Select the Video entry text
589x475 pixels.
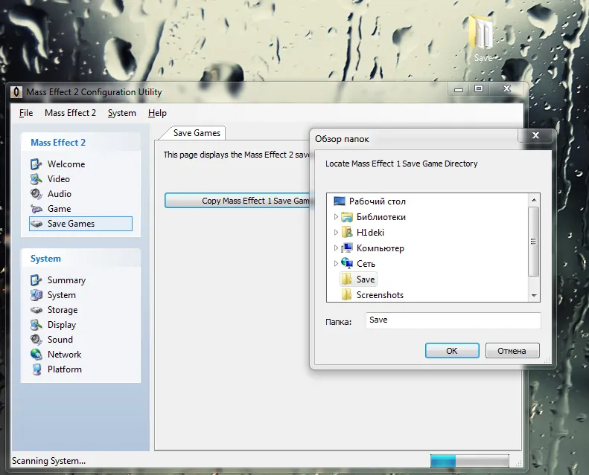59,179
